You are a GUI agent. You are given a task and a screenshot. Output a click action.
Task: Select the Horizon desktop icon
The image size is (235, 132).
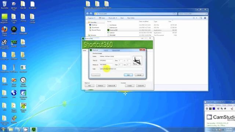click(x=14, y=30)
